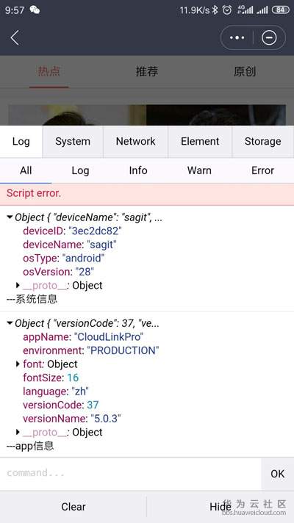Switch to the Network tab
Screen dimensions: 294x523
(x=135, y=142)
